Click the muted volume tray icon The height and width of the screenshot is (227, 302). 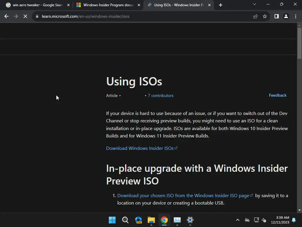click(264, 220)
